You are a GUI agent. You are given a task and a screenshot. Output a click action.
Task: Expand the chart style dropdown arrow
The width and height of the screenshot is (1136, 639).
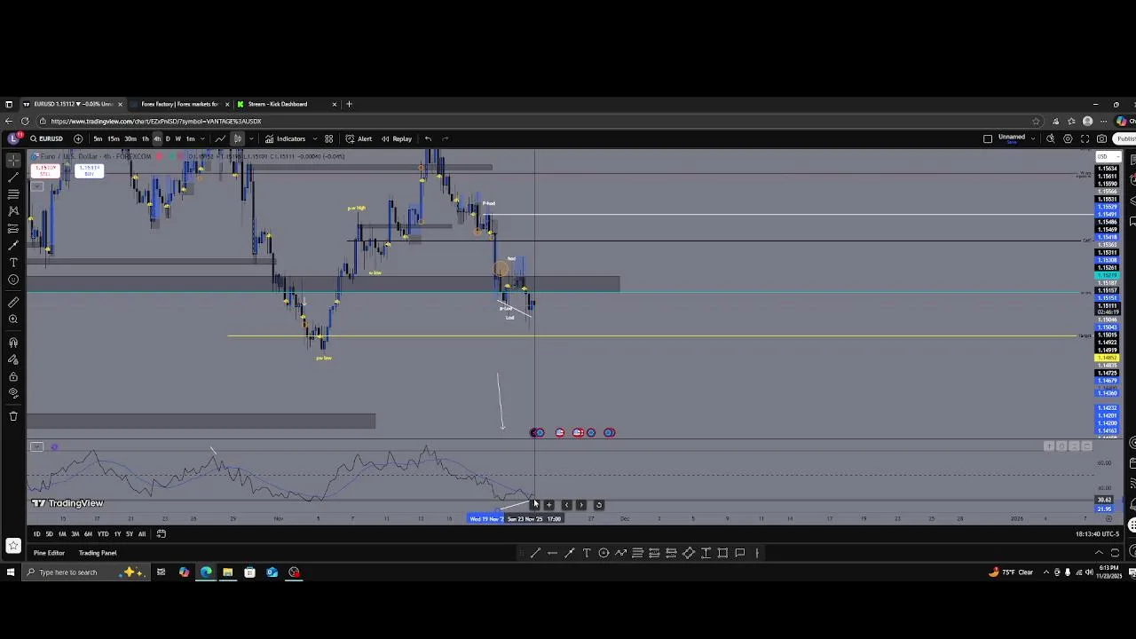[251, 138]
